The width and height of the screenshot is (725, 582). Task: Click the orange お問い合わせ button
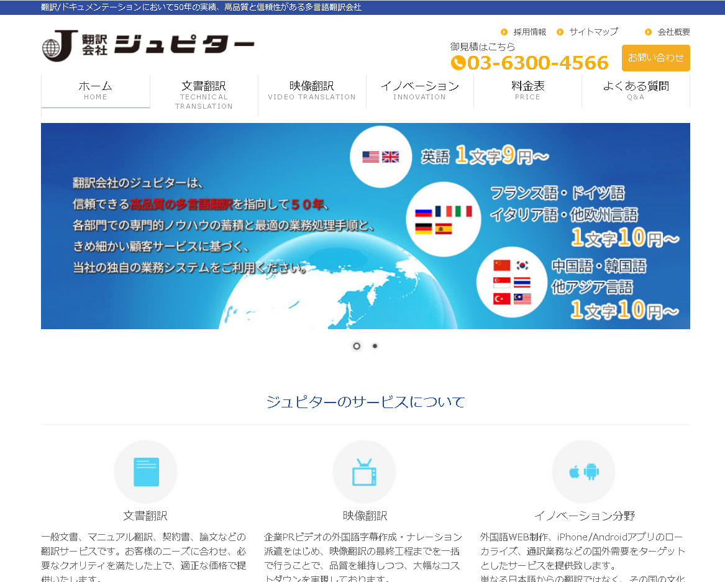click(655, 58)
